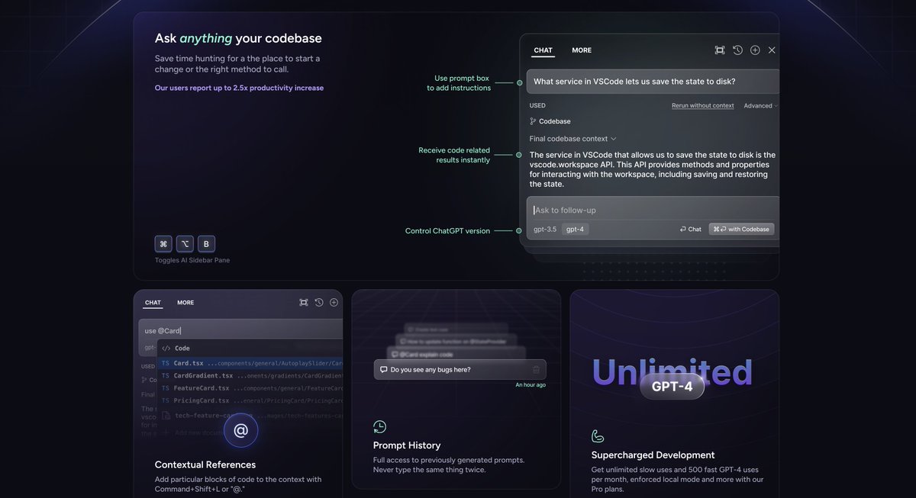Click the TS icon beside CardGradient.tsx

click(166, 376)
